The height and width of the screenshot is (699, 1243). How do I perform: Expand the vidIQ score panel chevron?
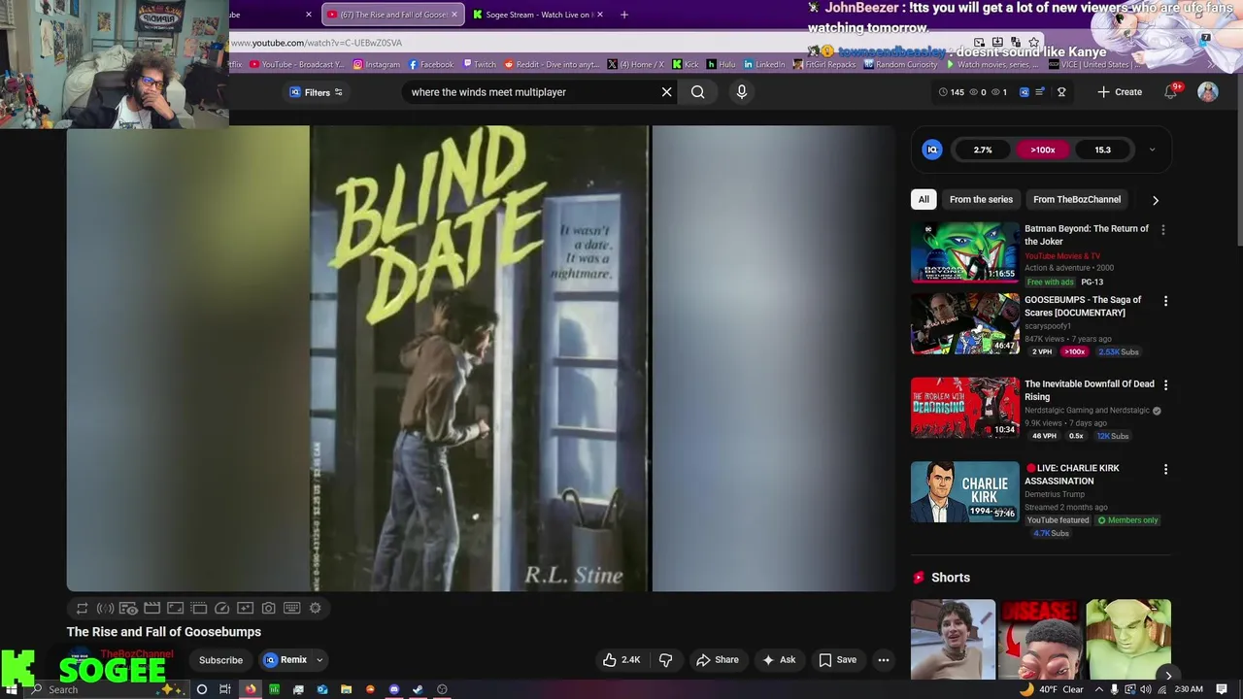tap(1152, 150)
